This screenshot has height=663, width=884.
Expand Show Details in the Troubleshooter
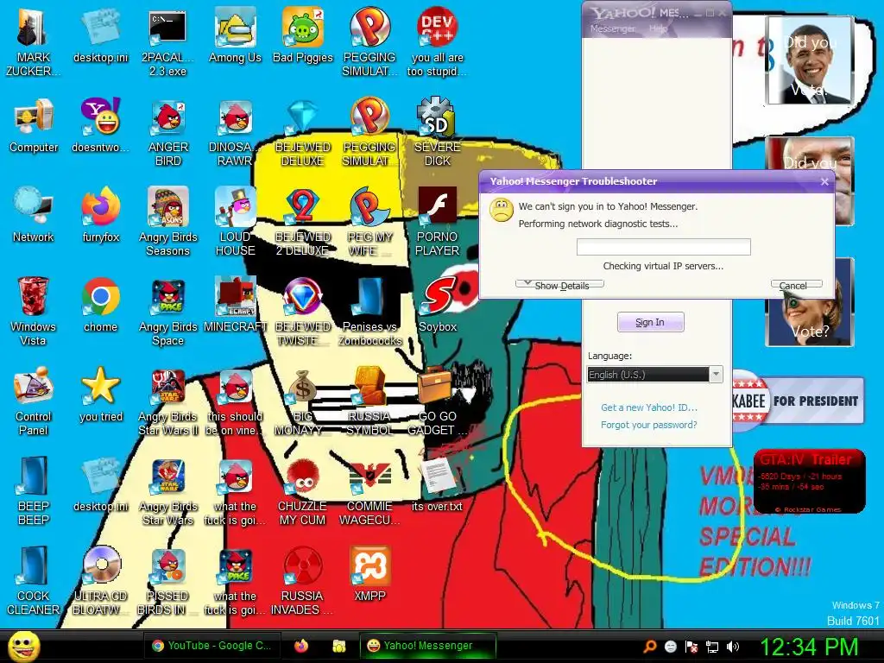(x=559, y=285)
